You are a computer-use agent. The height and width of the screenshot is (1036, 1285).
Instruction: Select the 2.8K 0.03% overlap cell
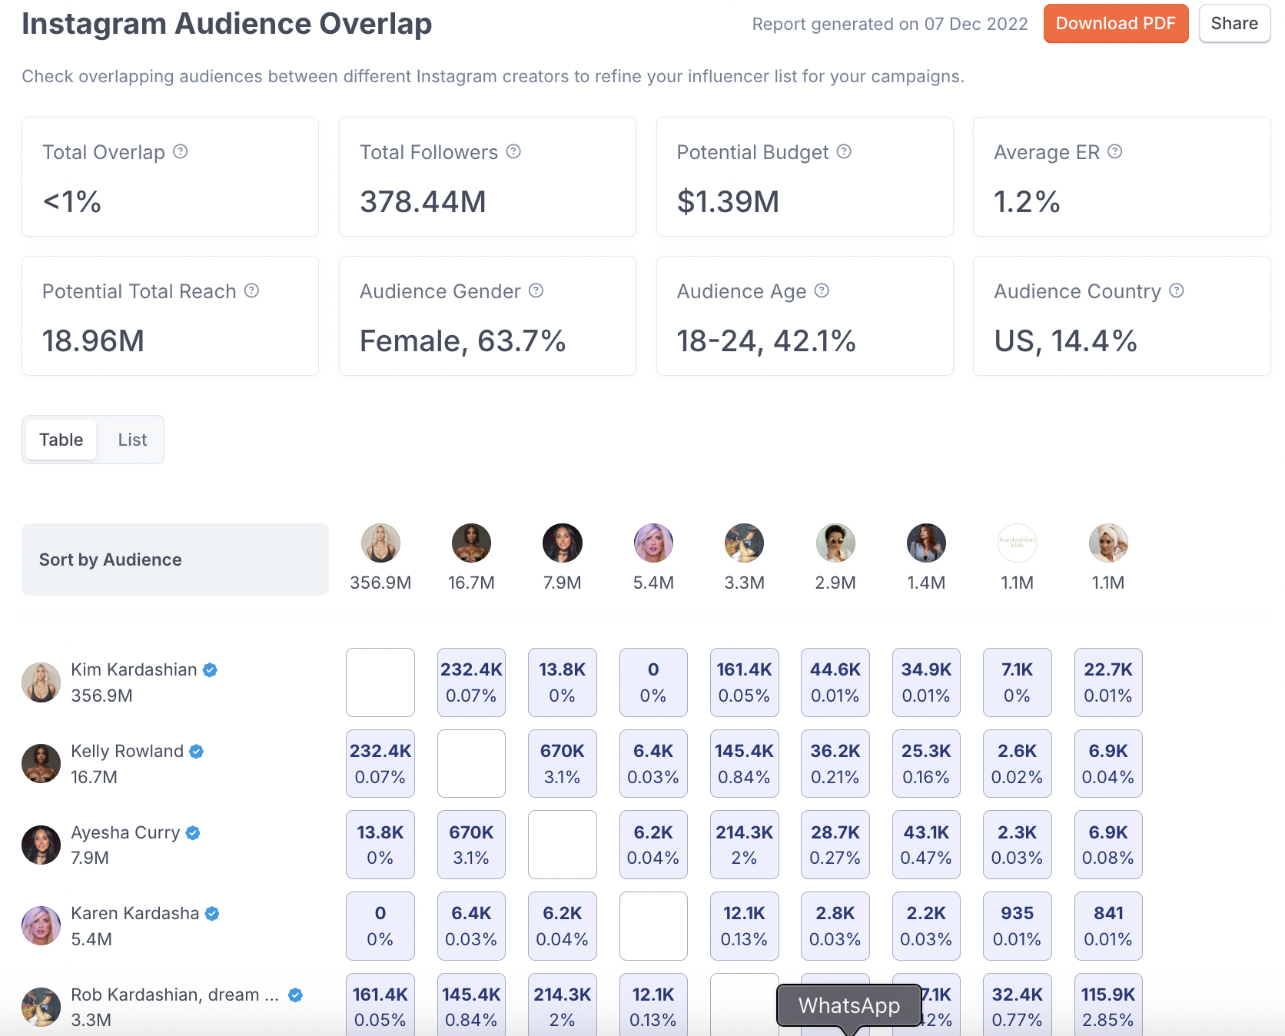click(x=835, y=926)
